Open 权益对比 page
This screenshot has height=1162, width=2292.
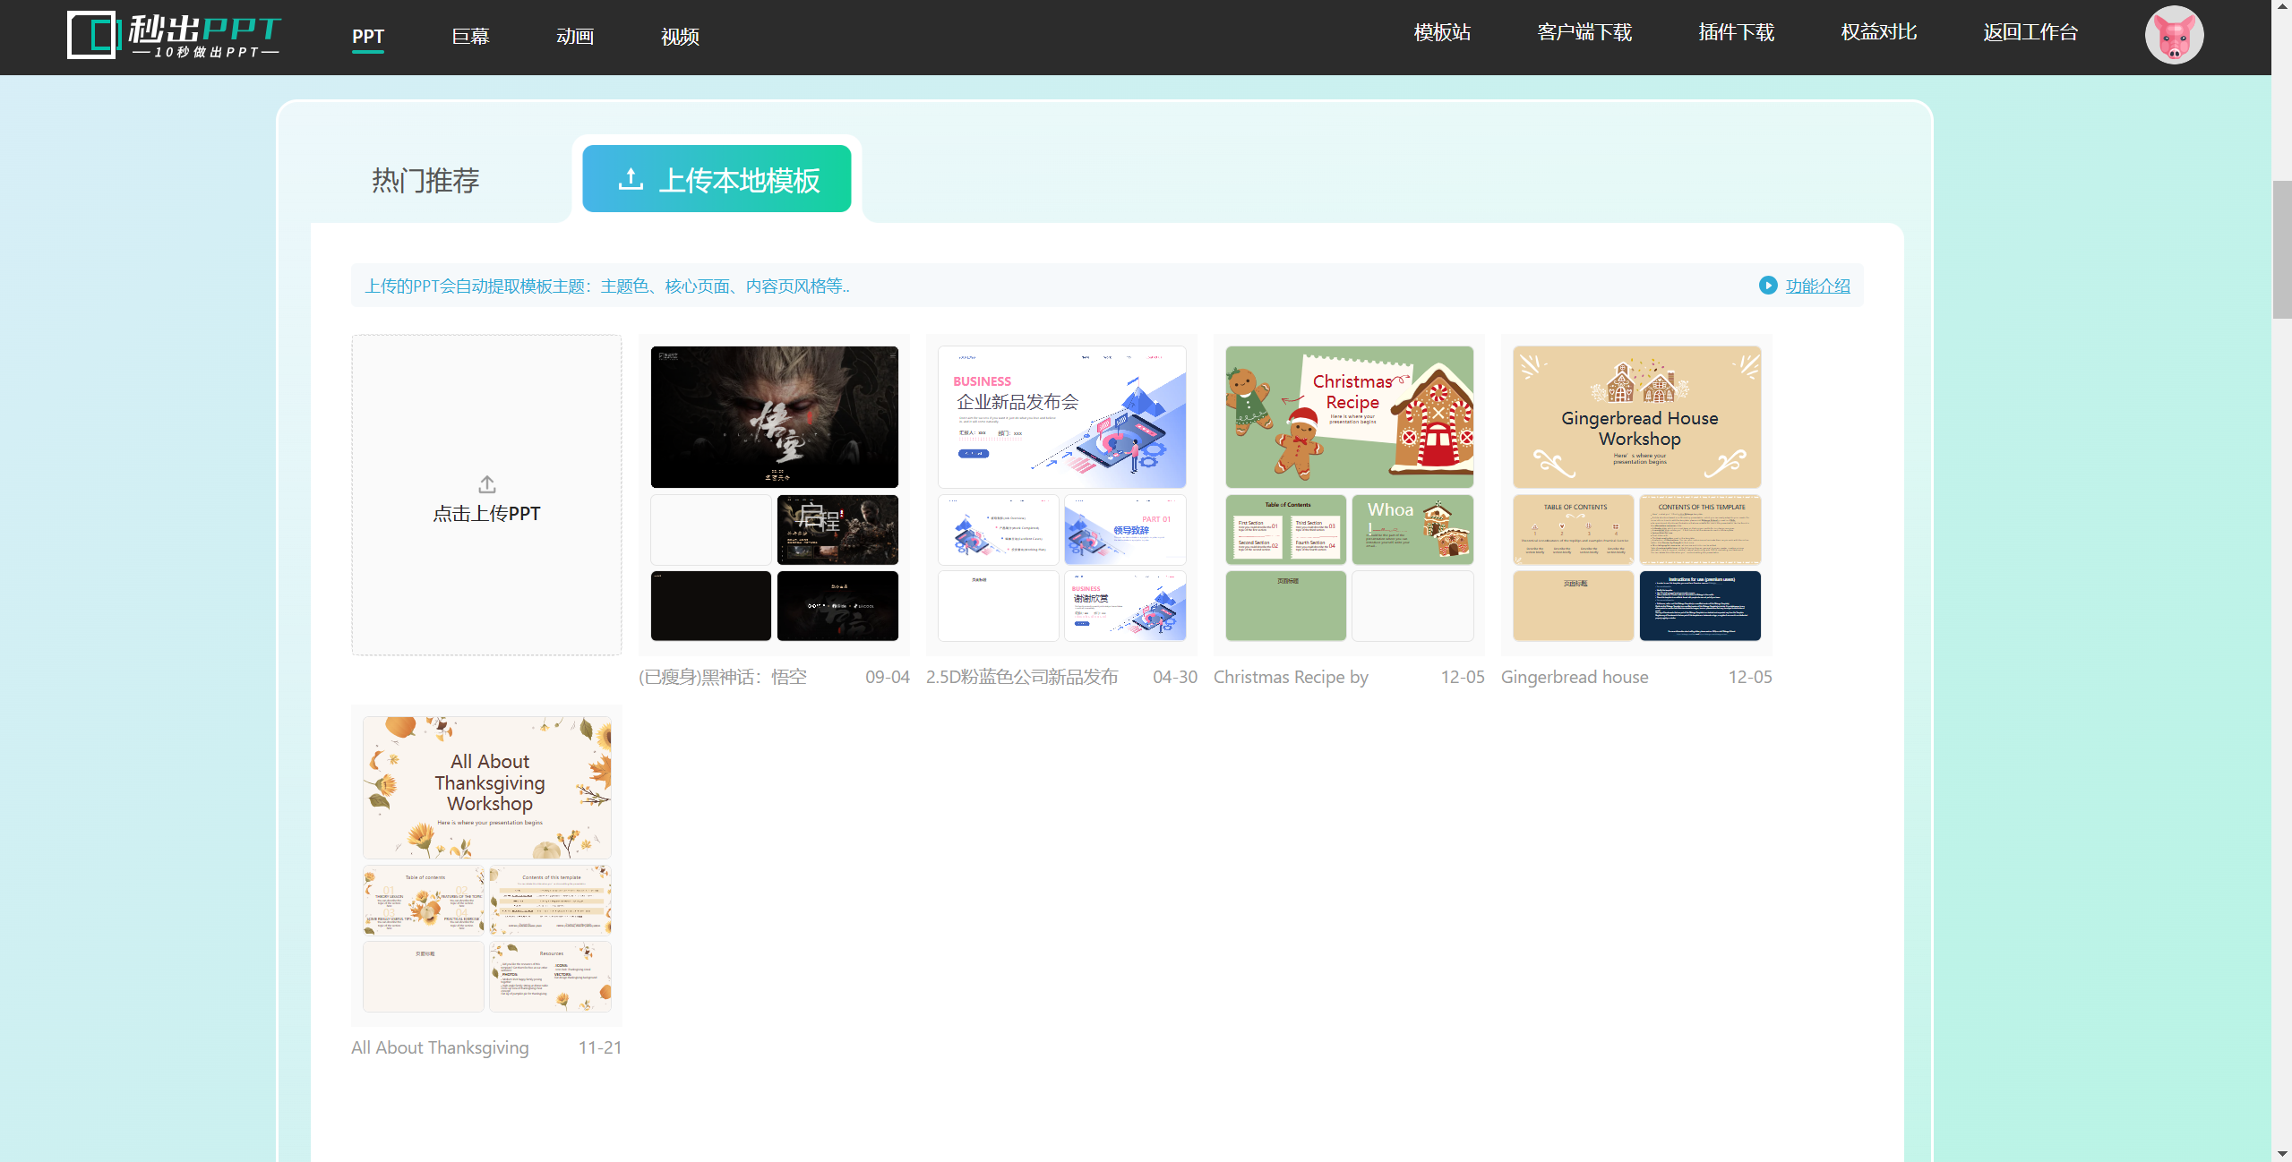(1878, 32)
